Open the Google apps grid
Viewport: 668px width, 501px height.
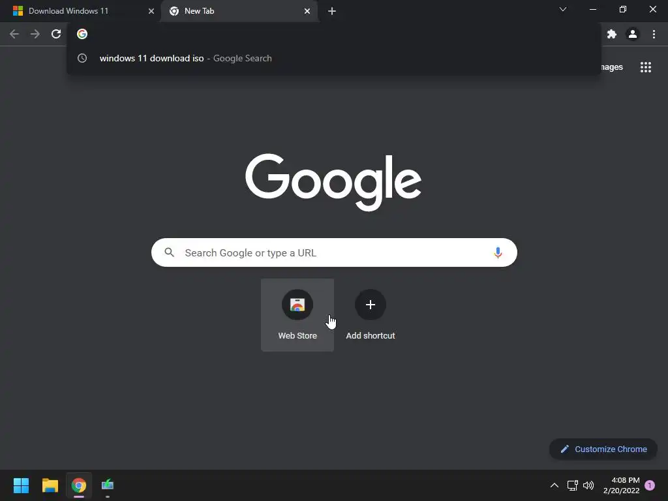pyautogui.click(x=646, y=67)
